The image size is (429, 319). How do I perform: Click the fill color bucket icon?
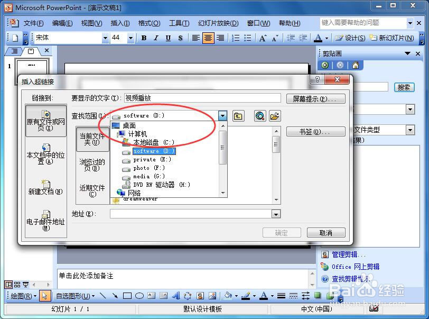pos(228,296)
